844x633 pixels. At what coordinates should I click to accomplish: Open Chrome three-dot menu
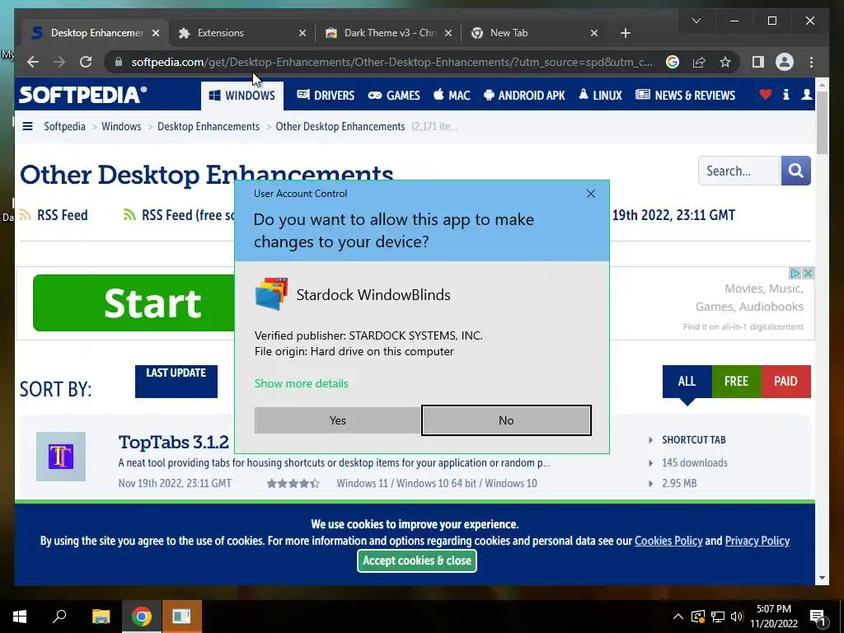811,62
